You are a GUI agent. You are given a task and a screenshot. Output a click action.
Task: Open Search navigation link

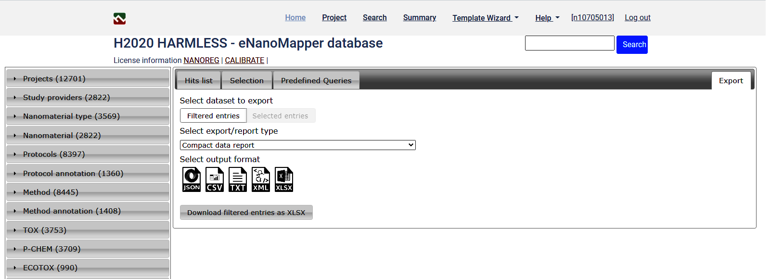374,17
